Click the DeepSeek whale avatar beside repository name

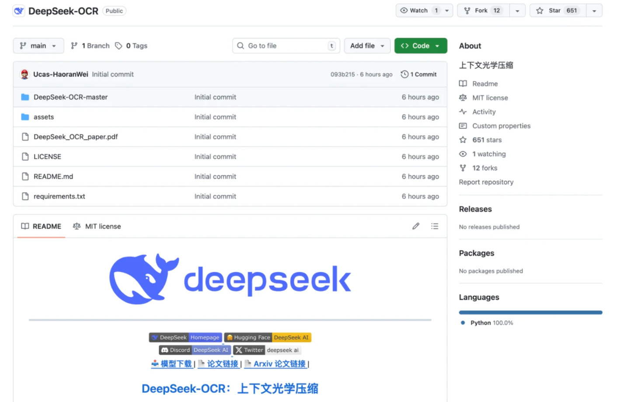pyautogui.click(x=19, y=11)
